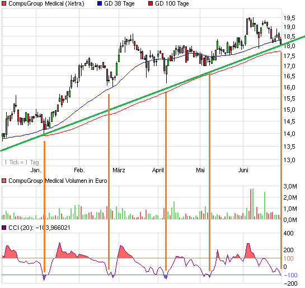Image resolution: width=305 pixels, height=288 pixels.
Task: Click the tallest volume bar in June
Action: click(x=253, y=204)
